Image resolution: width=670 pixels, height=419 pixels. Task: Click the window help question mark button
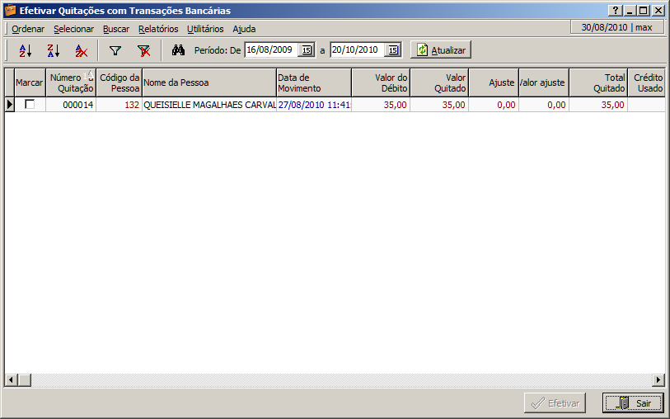tap(616, 11)
